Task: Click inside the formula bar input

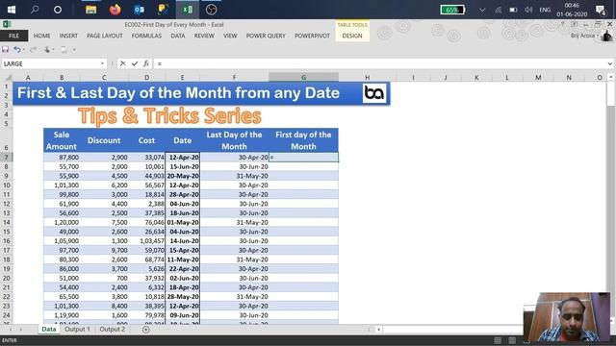Action: pyautogui.click(x=381, y=63)
